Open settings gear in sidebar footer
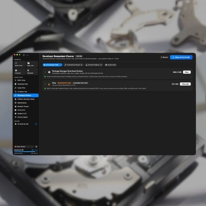 tap(36, 146)
